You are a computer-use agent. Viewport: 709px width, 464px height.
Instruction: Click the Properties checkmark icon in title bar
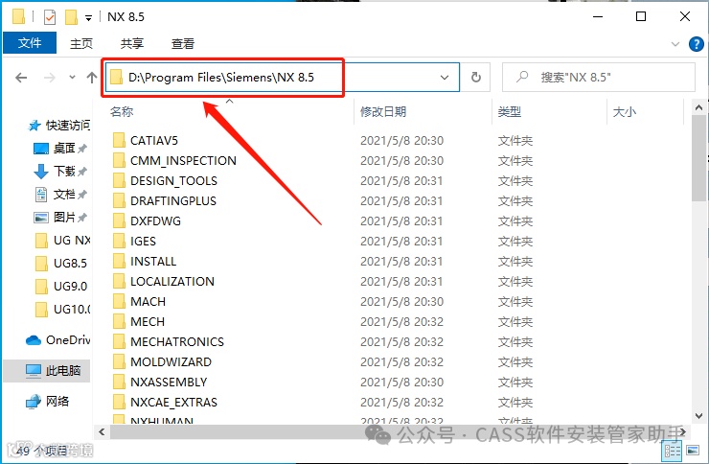[49, 17]
